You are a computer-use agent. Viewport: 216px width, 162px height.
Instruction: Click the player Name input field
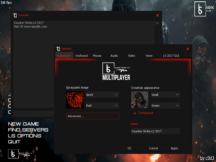(x=155, y=131)
